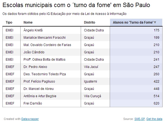Open the Datawrapper link
168x124 pixels.
coord(30,119)
